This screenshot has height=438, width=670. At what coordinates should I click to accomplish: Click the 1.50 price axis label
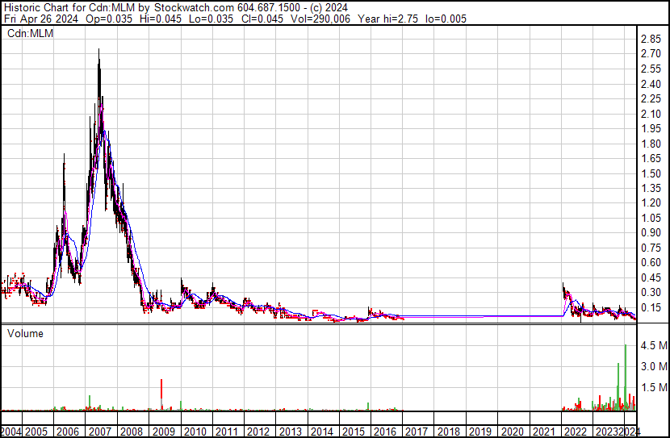[x=651, y=173]
